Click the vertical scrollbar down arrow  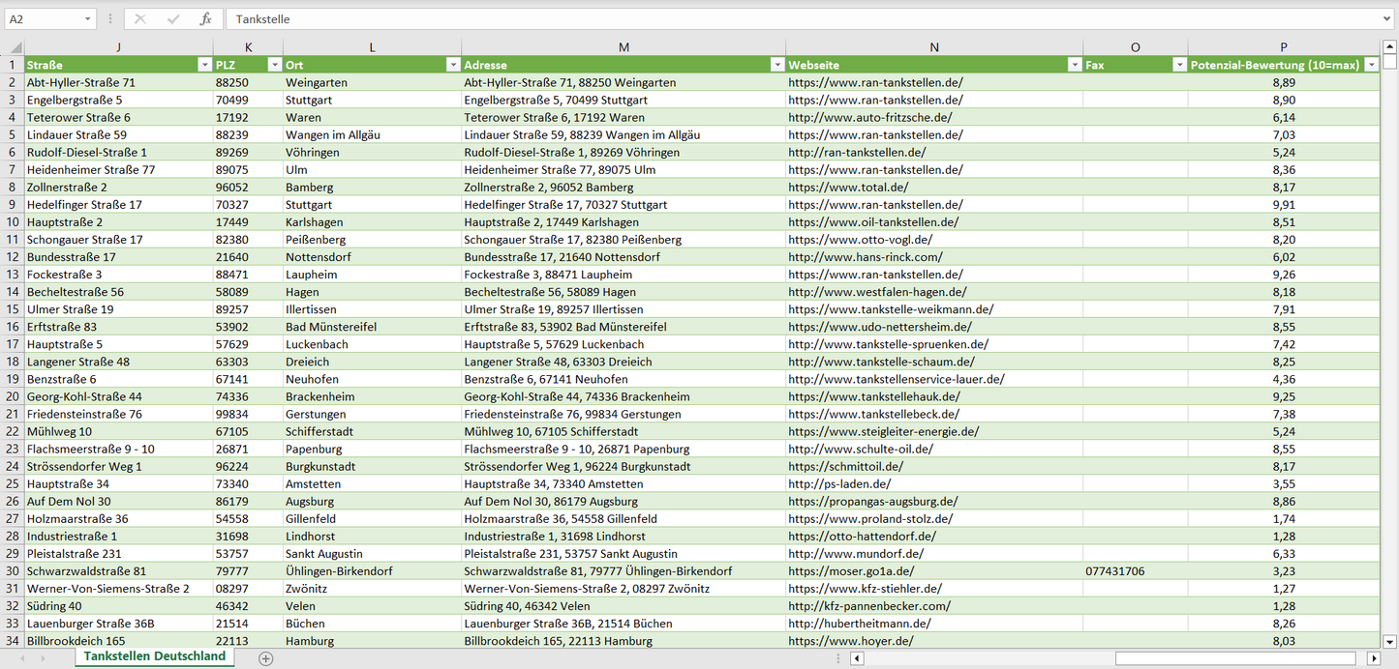[1390, 640]
